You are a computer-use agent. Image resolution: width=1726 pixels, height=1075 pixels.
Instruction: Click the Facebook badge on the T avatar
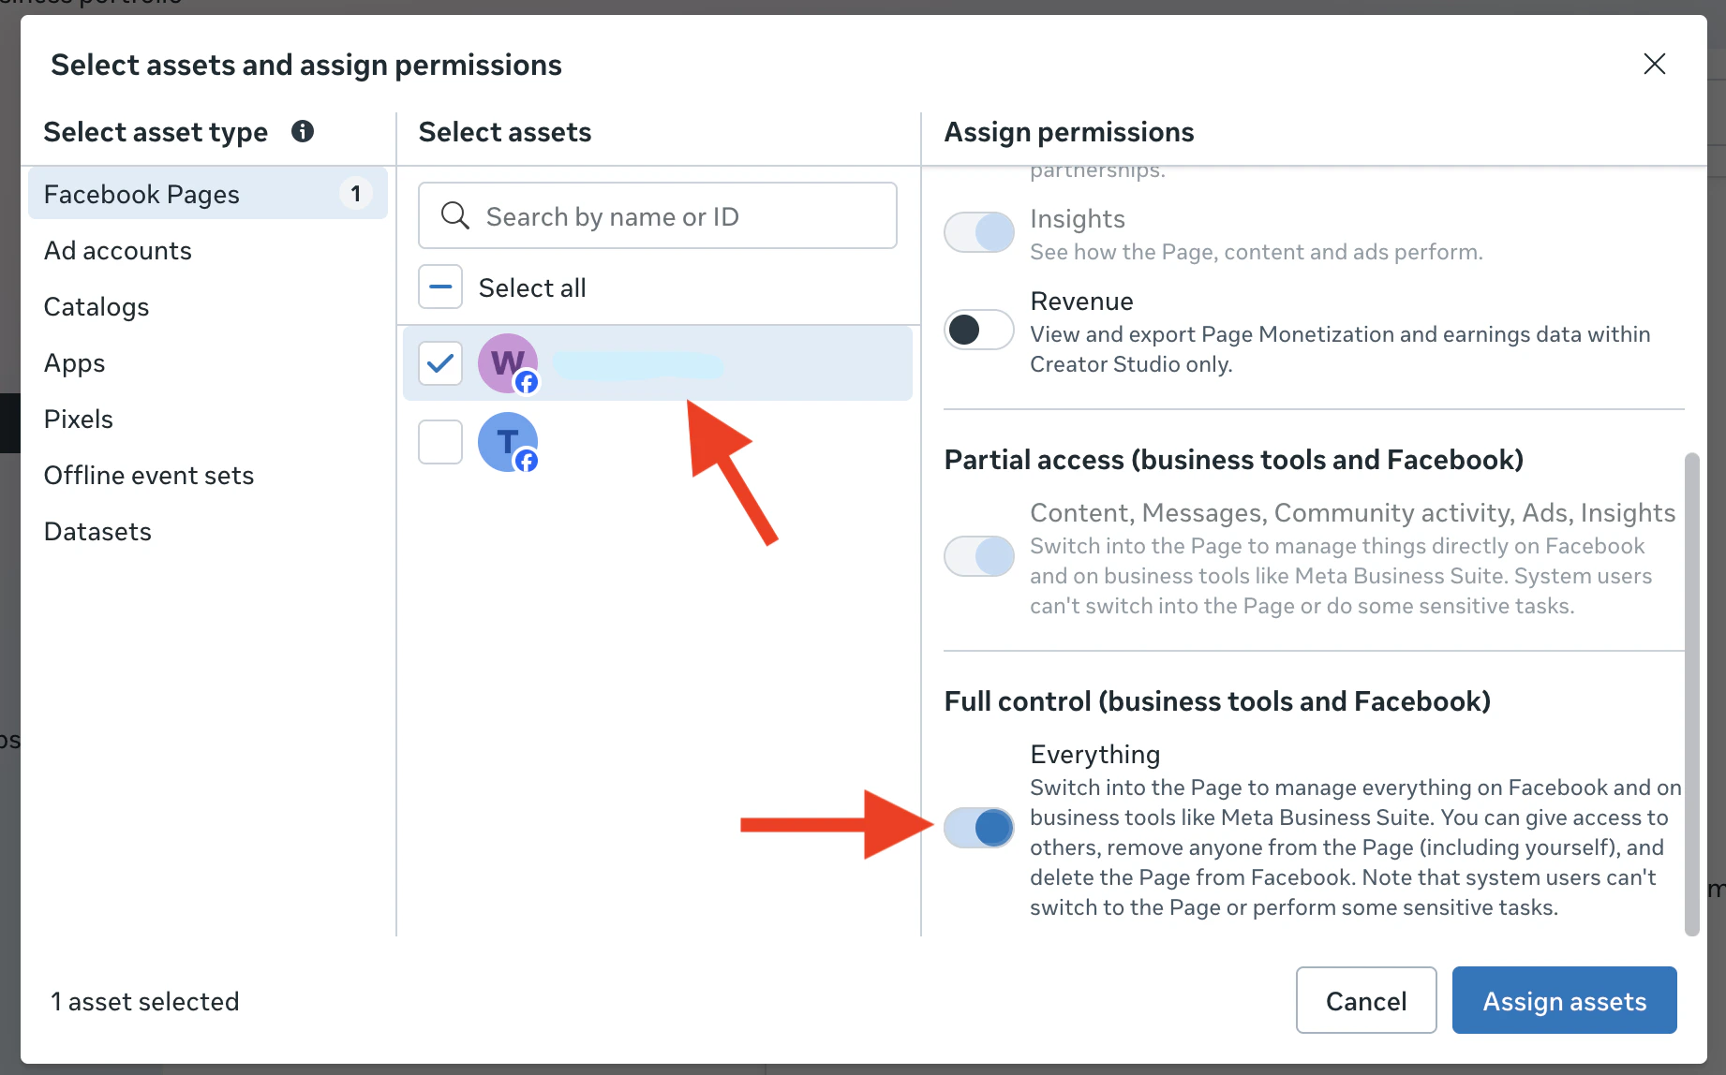coord(528,461)
